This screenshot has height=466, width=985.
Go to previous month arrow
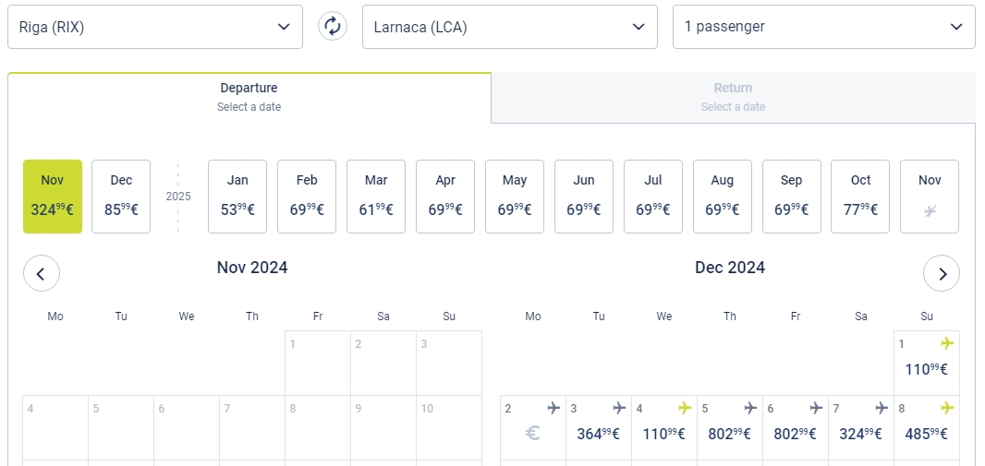tap(42, 273)
